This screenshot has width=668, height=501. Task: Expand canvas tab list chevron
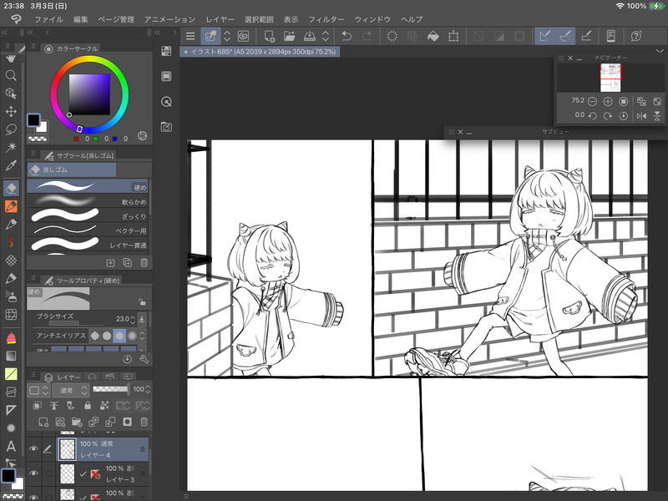pos(660,51)
